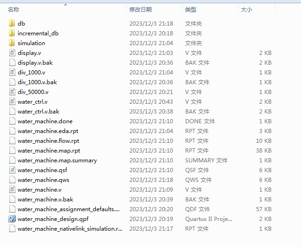
Task: Click the water_machine.map.summary file icon
Action: [12, 160]
